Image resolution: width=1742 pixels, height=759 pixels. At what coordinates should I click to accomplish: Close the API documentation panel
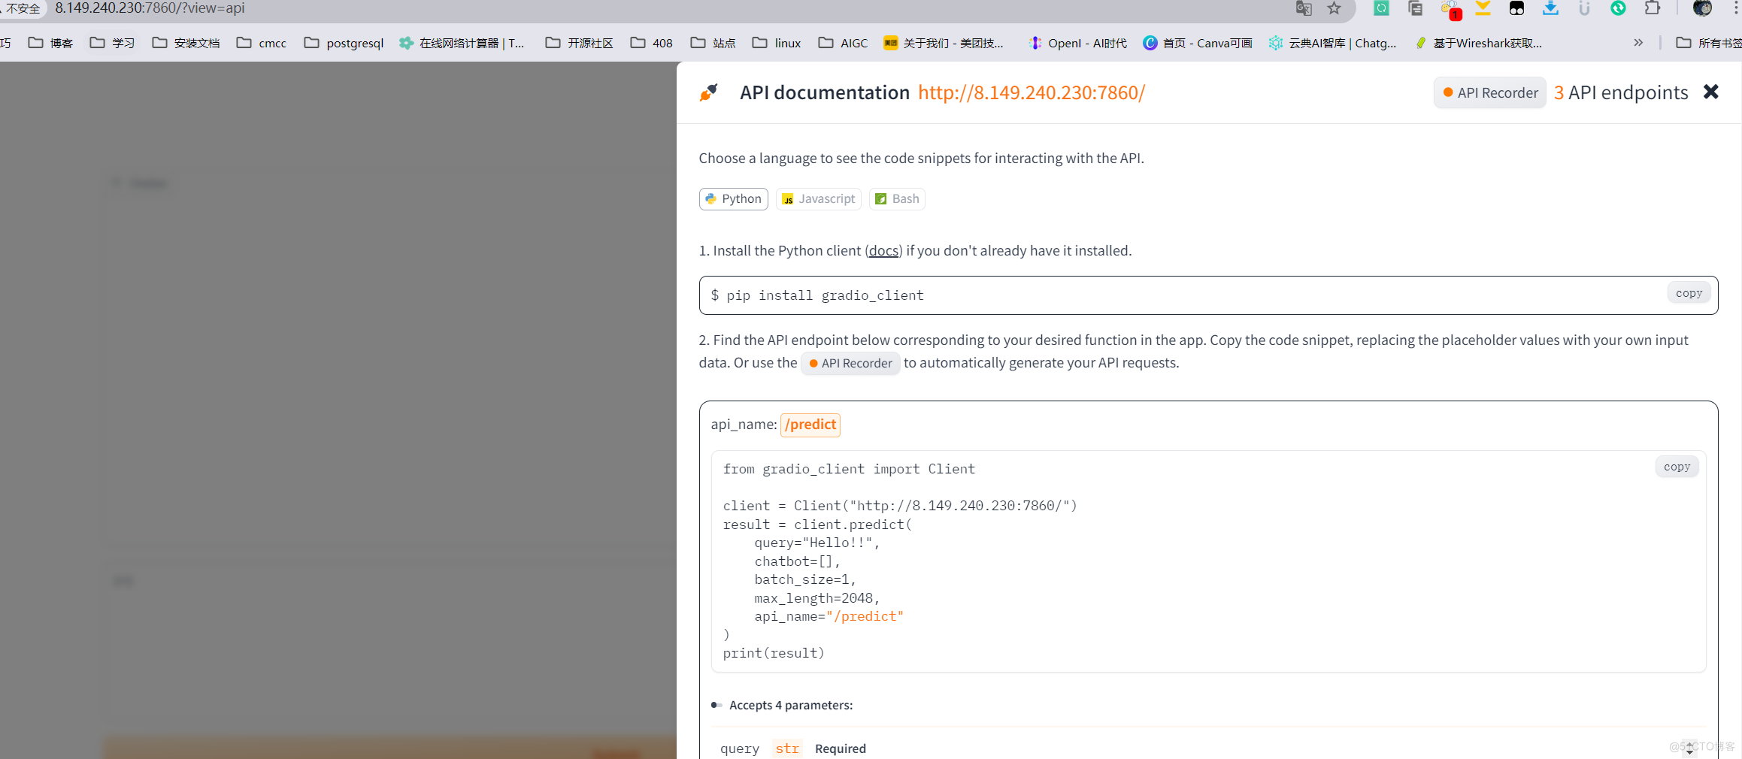click(1711, 92)
